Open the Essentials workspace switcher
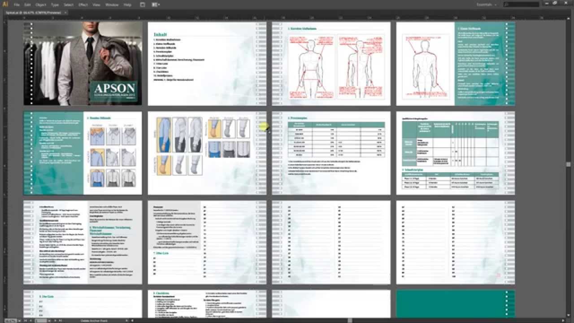The width and height of the screenshot is (574, 323). coord(487,4)
